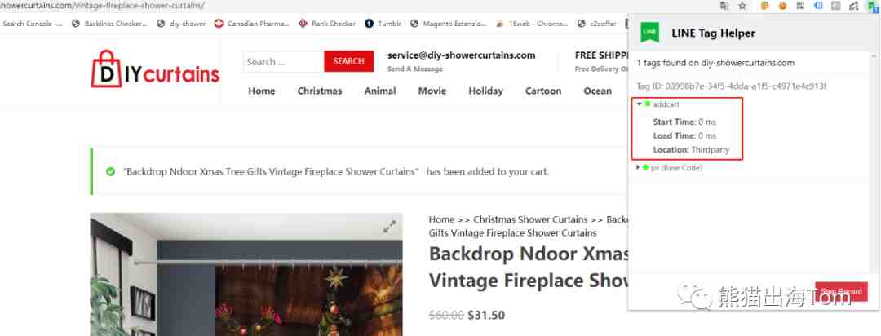Image resolution: width=881 pixels, height=336 pixels.
Task: Bookmark this page with the star icon
Action: (742, 6)
